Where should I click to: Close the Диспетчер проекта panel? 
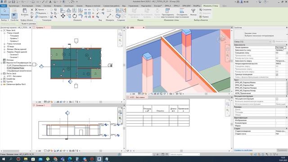point(30,27)
